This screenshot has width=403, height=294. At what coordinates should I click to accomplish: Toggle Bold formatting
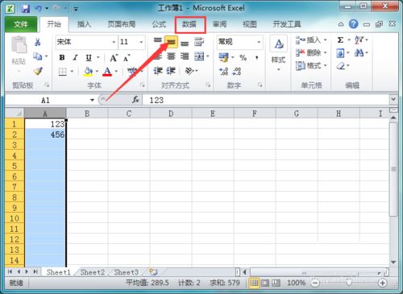(62, 57)
